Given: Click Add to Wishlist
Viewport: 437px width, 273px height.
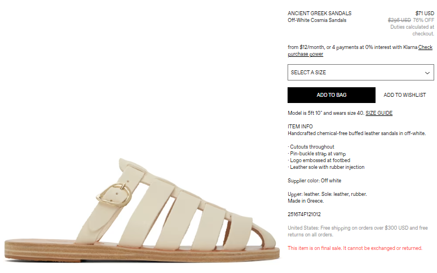Looking at the screenshot, I should click(x=405, y=95).
